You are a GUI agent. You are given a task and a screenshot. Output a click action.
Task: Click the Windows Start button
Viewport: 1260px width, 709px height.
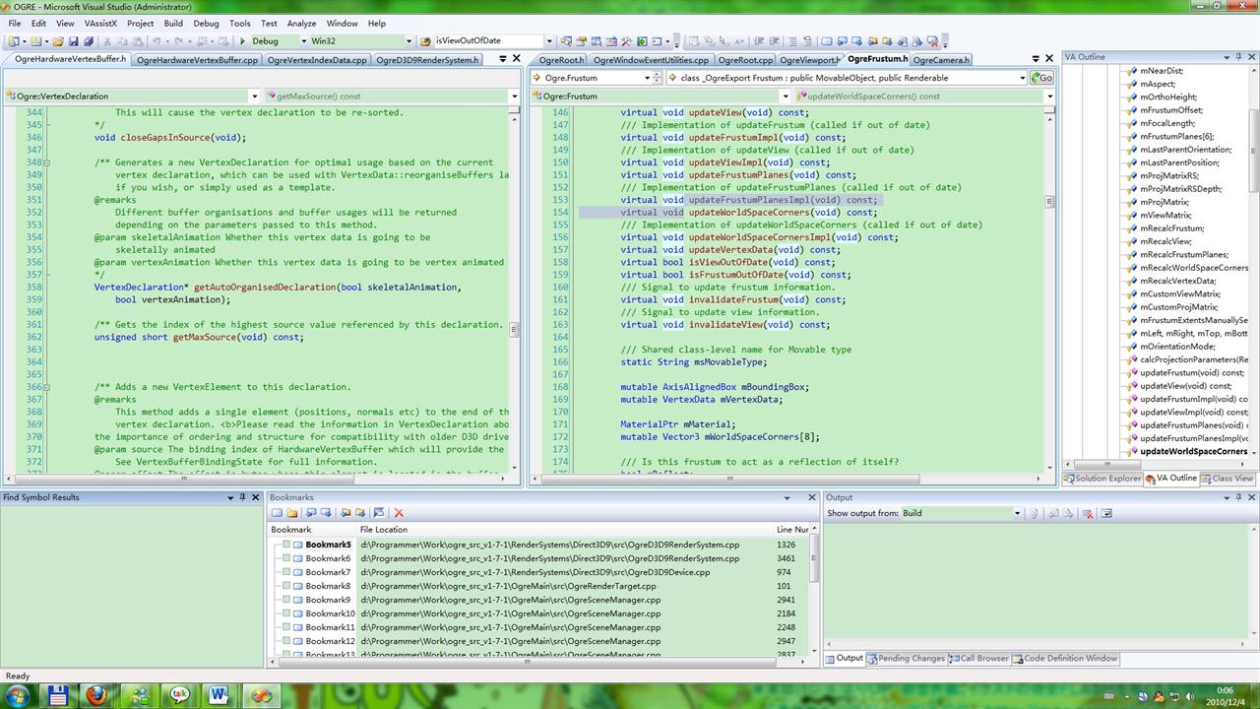click(18, 695)
